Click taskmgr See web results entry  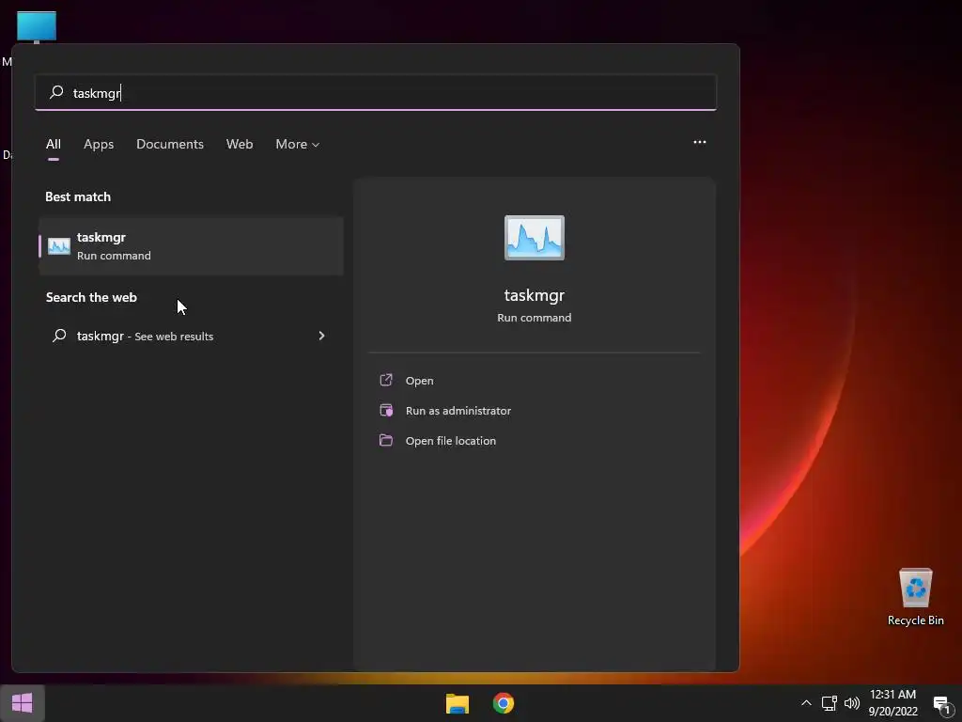point(190,336)
